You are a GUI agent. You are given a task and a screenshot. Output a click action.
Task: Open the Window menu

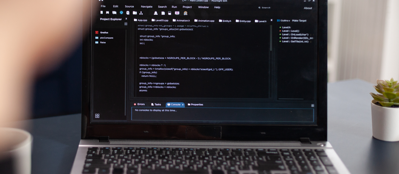(203, 7)
